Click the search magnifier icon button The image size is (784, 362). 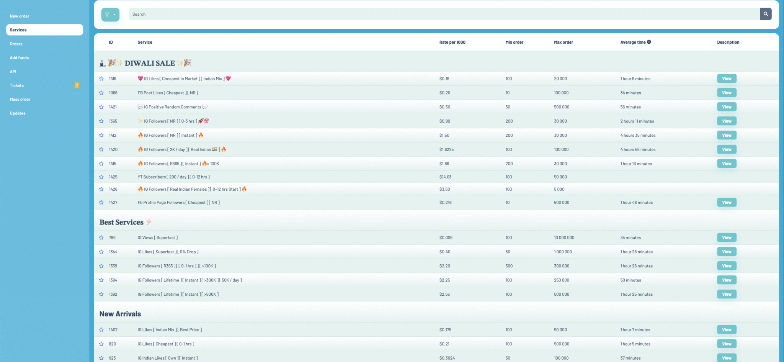765,14
